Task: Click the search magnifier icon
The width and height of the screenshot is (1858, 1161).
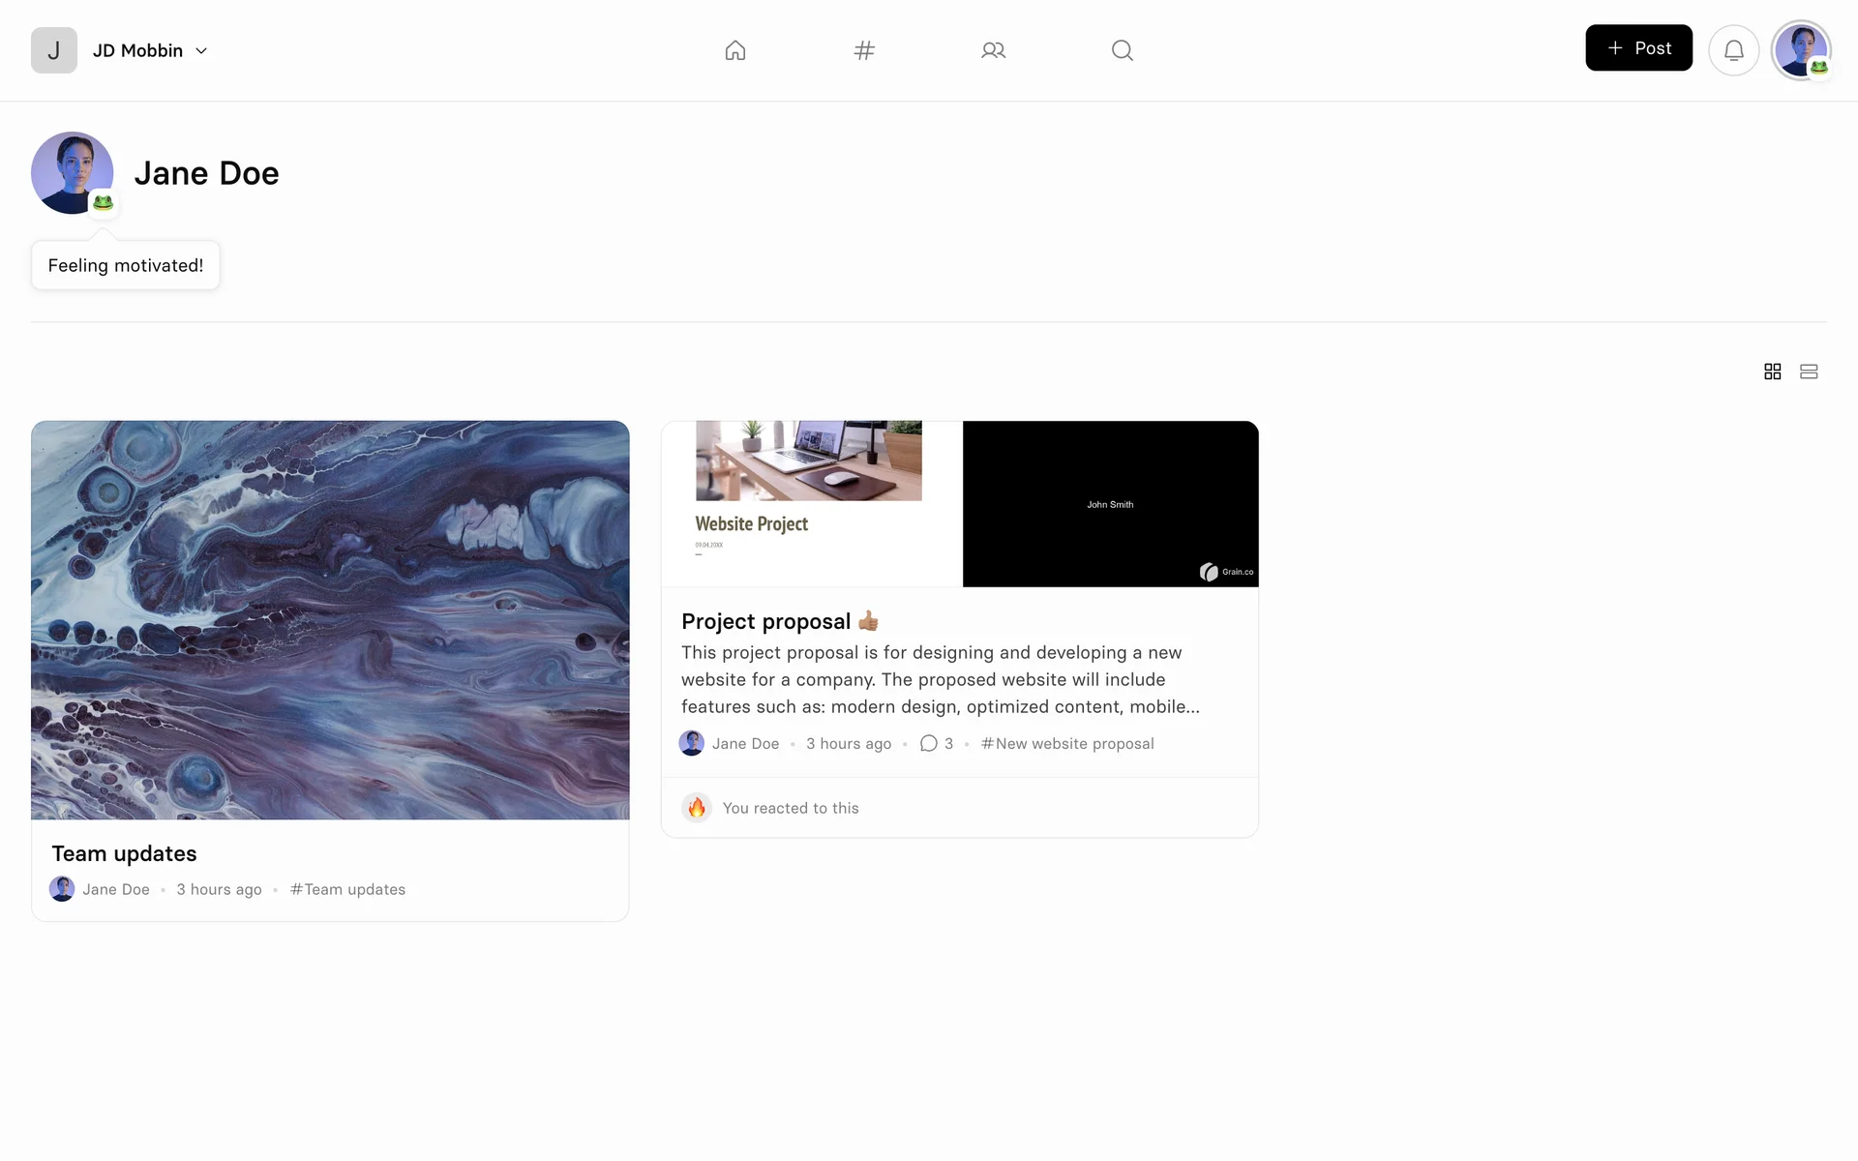Action: (x=1122, y=50)
